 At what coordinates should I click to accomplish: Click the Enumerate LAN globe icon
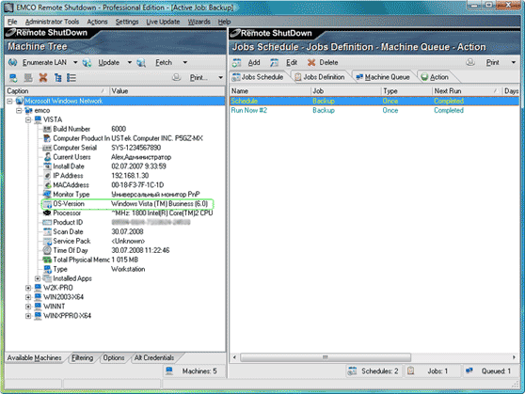coord(13,62)
